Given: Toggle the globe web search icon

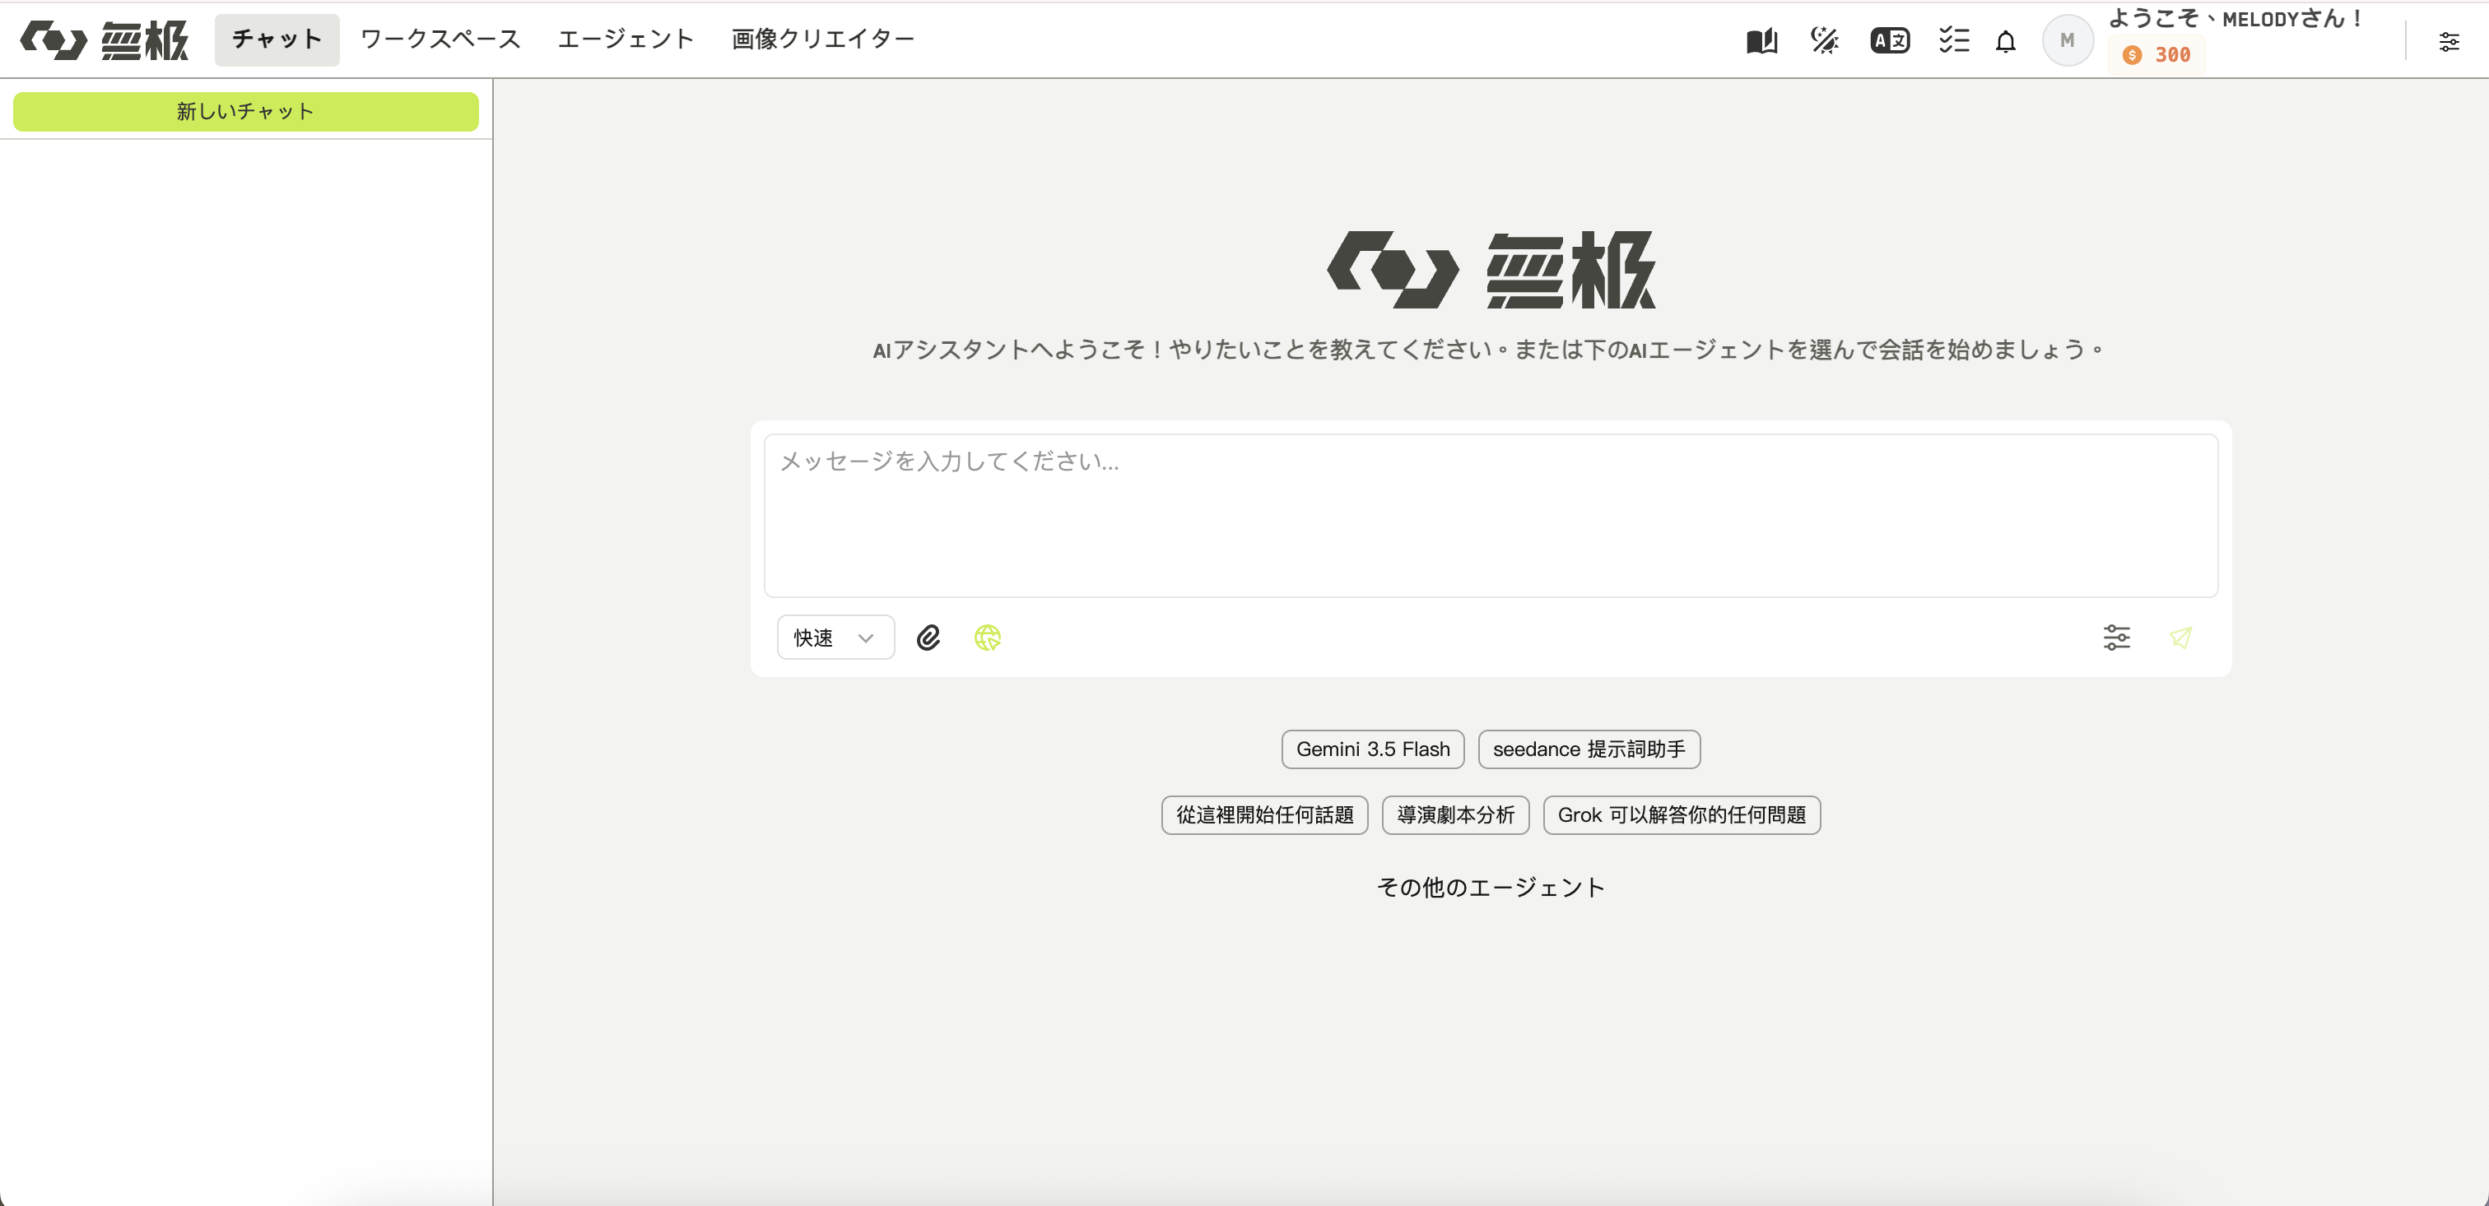Looking at the screenshot, I should tap(987, 638).
